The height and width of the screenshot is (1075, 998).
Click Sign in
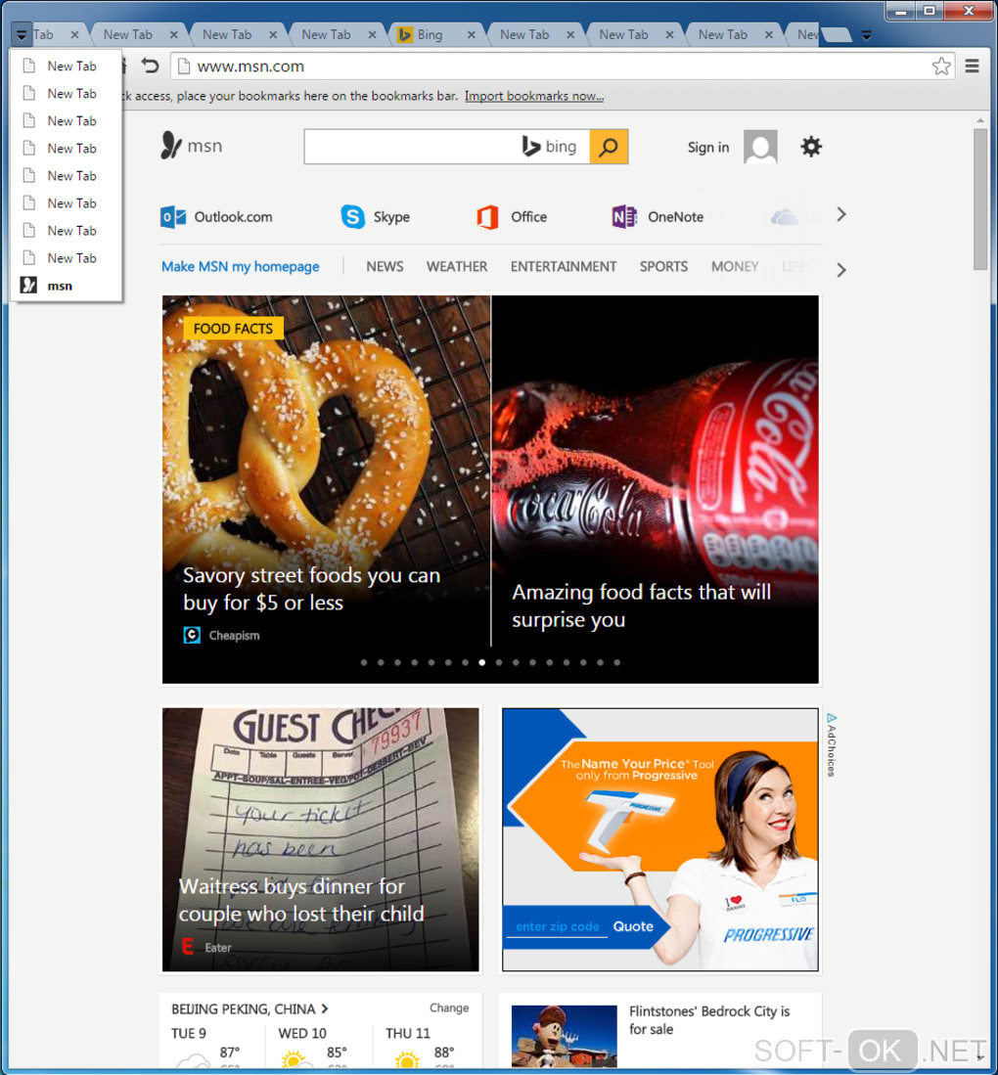pos(707,148)
